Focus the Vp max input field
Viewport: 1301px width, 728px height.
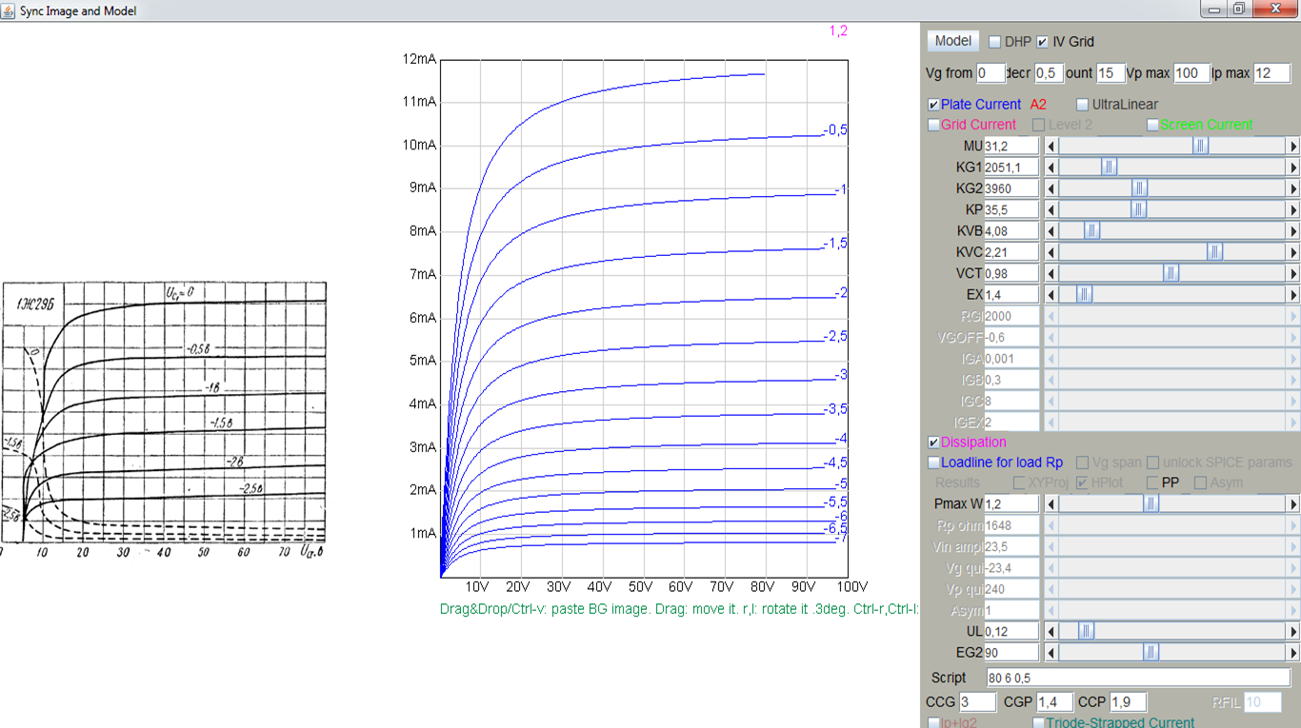(x=1191, y=73)
